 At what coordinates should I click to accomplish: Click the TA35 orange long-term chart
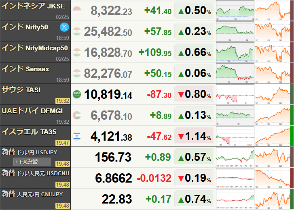pos(273,136)
